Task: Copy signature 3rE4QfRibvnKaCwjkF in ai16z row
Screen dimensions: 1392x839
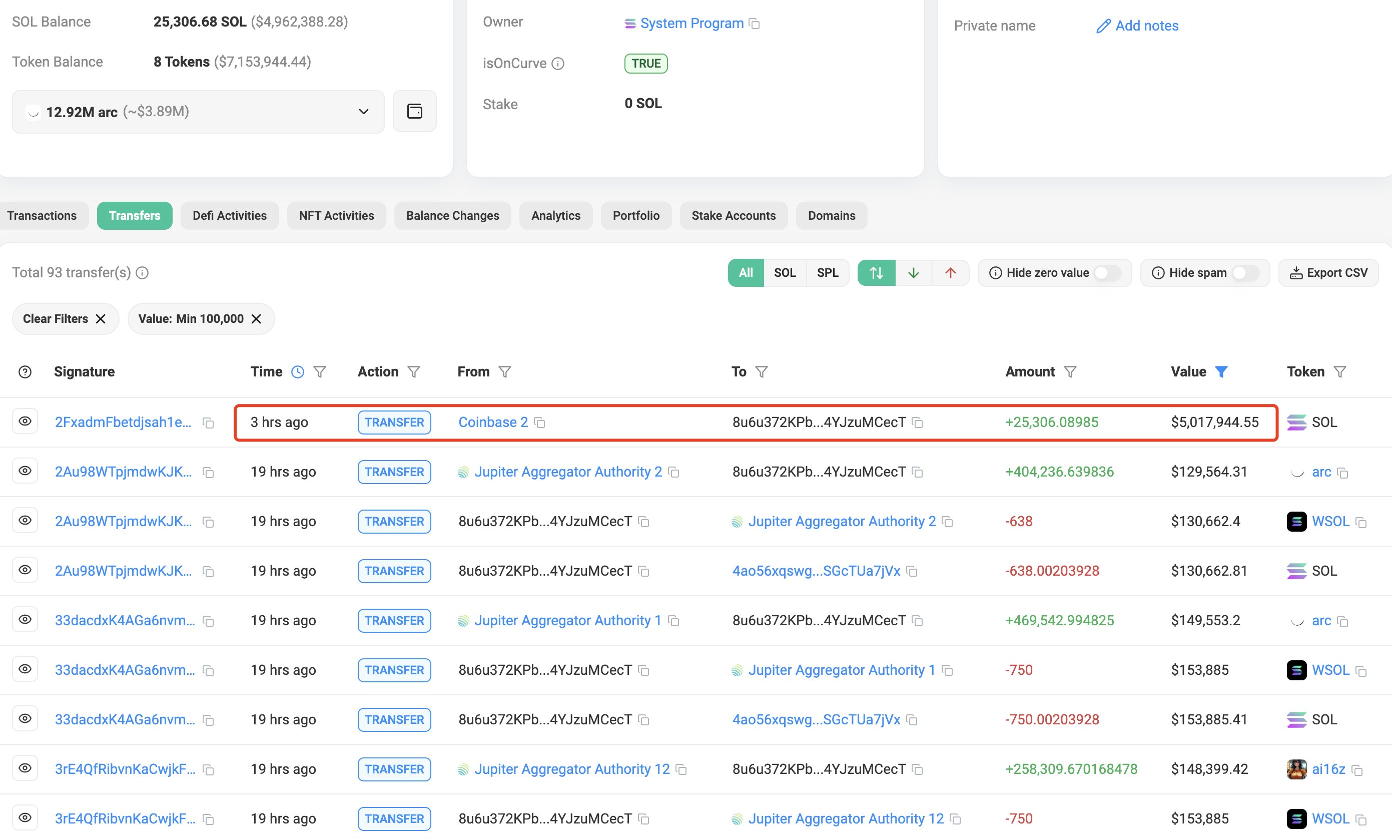Action: pos(209,770)
